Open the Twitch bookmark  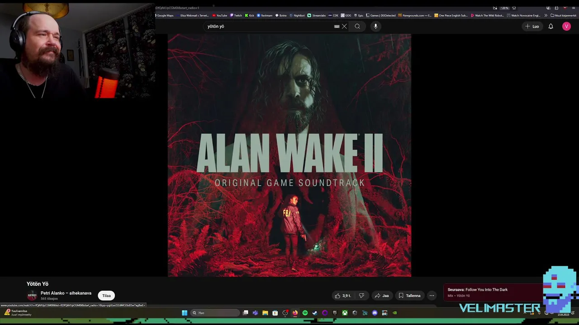tap(236, 15)
